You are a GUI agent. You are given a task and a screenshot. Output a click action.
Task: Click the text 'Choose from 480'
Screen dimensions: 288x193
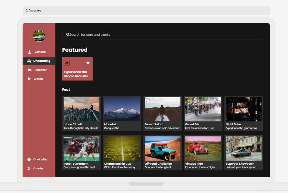point(76,76)
